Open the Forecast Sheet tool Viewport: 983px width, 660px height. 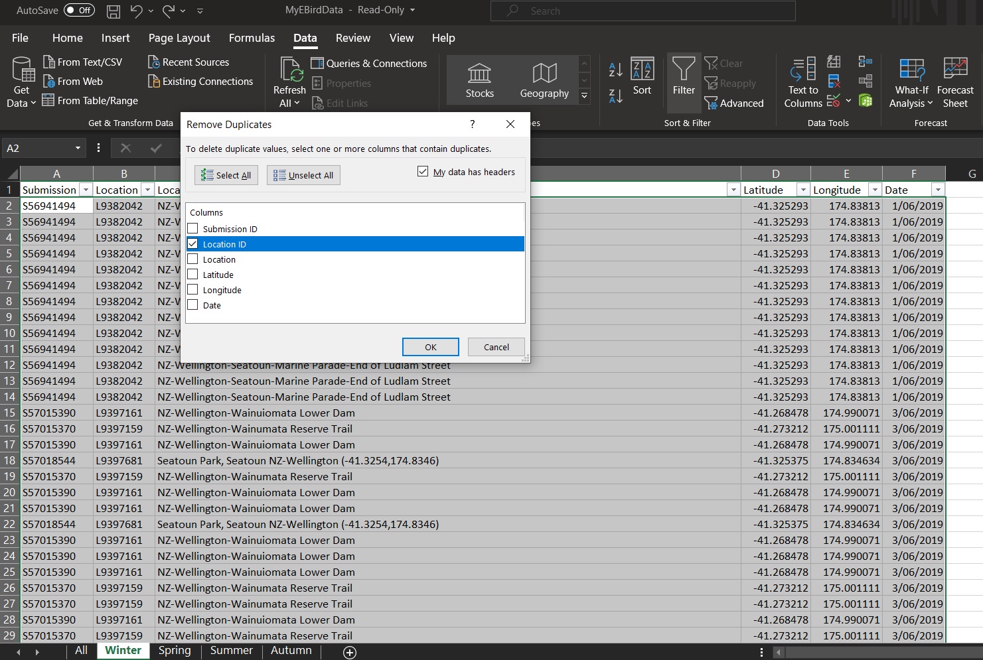[955, 70]
